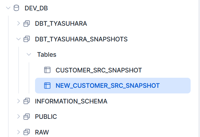The image size is (200, 137).
Task: Click the INFORMATION_SCHEMA schema icon
Action: pyautogui.click(x=27, y=101)
